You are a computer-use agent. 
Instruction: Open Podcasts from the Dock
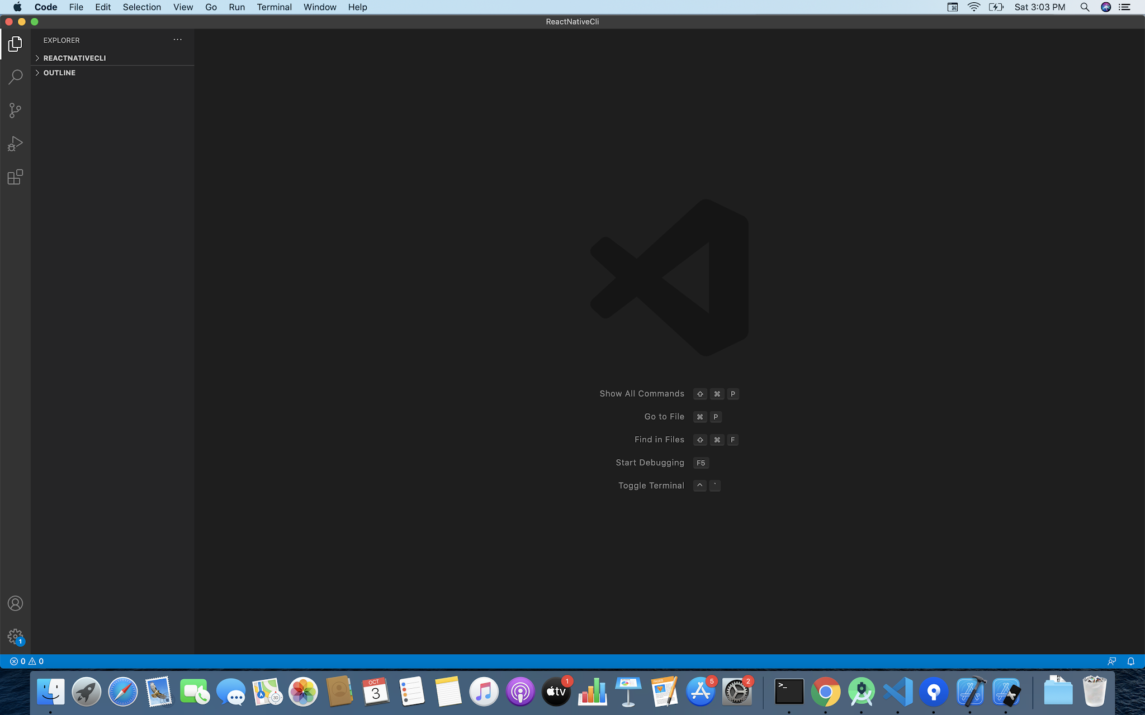tap(520, 692)
